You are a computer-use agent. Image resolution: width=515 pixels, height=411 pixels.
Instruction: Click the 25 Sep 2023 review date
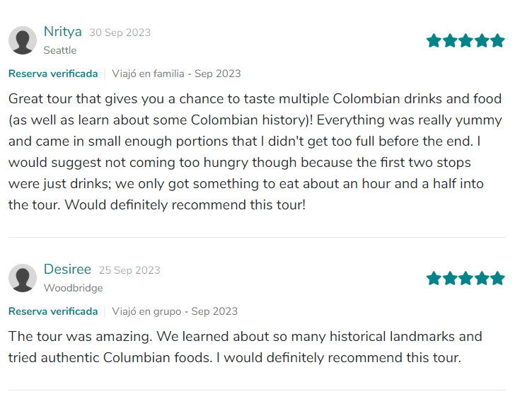tap(129, 270)
